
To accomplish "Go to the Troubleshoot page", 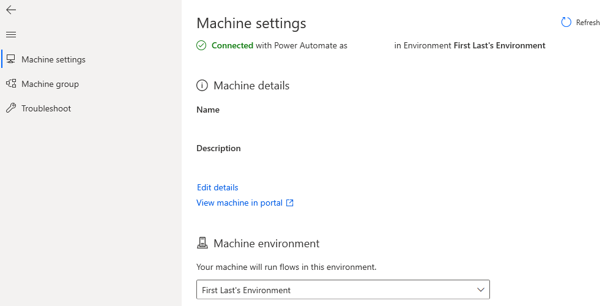I will click(x=46, y=108).
